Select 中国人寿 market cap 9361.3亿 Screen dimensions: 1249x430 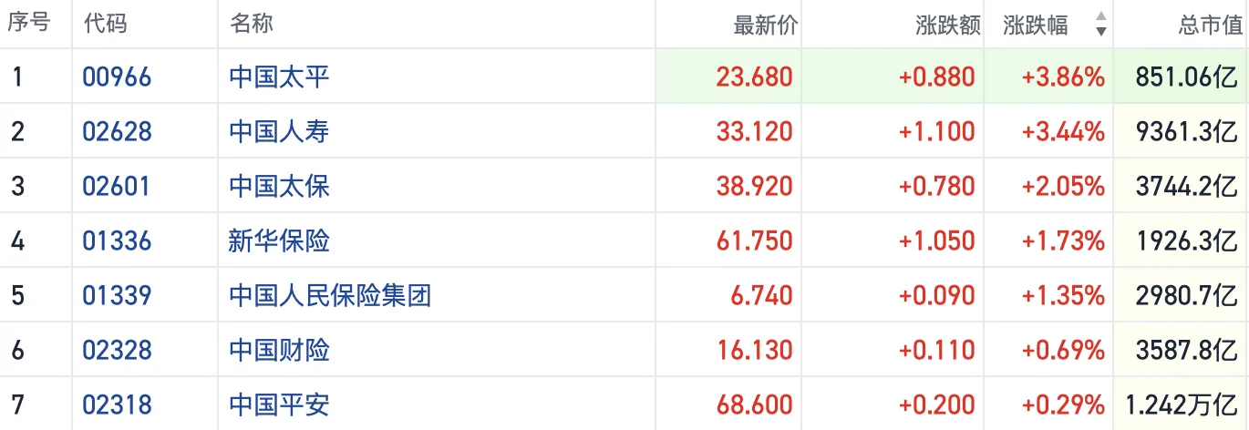[x=1186, y=131]
